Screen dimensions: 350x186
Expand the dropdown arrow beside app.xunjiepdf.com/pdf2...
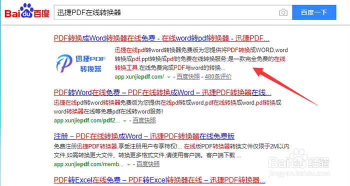(x=124, y=121)
